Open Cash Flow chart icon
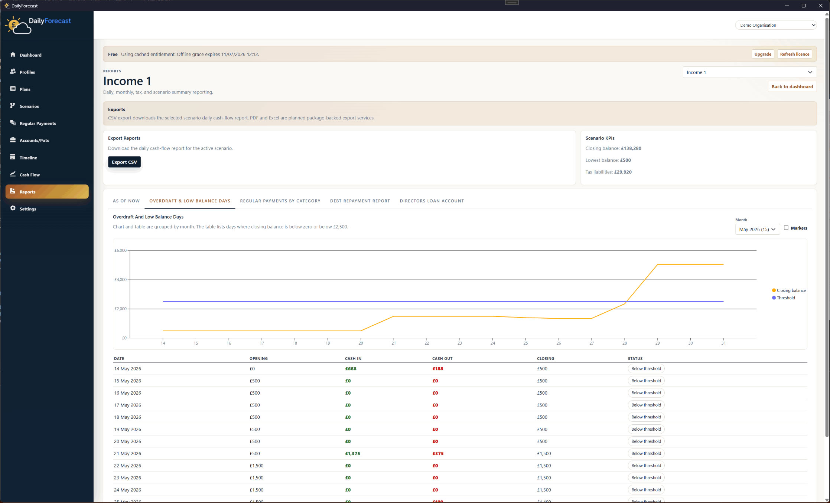Screen dimensions: 830x503 (x=13, y=174)
